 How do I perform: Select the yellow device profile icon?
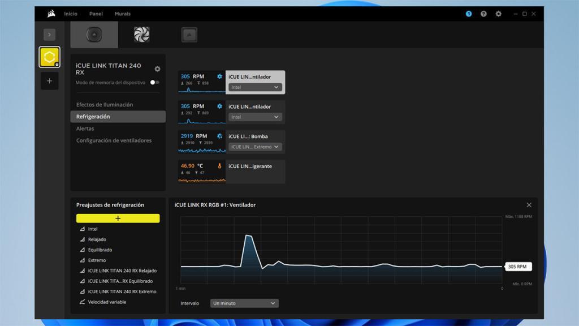click(x=50, y=57)
